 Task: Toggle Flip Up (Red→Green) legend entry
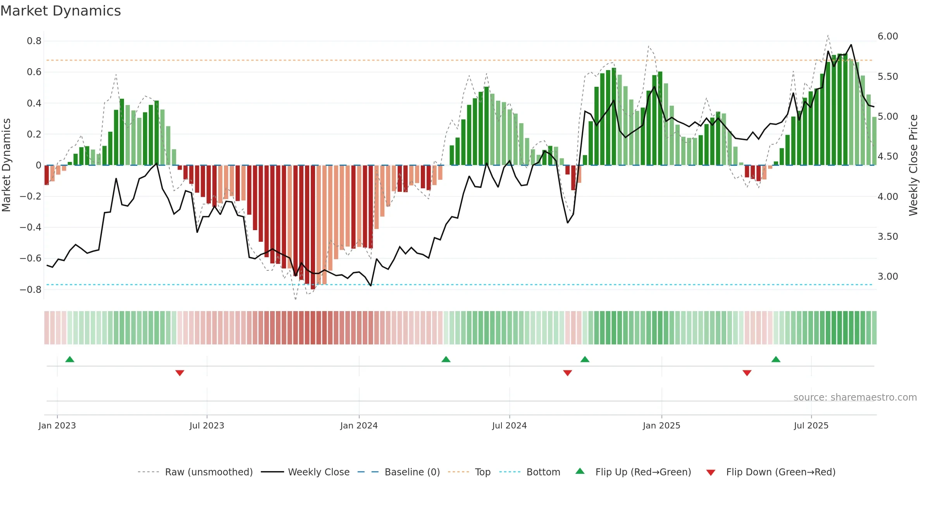(633, 472)
